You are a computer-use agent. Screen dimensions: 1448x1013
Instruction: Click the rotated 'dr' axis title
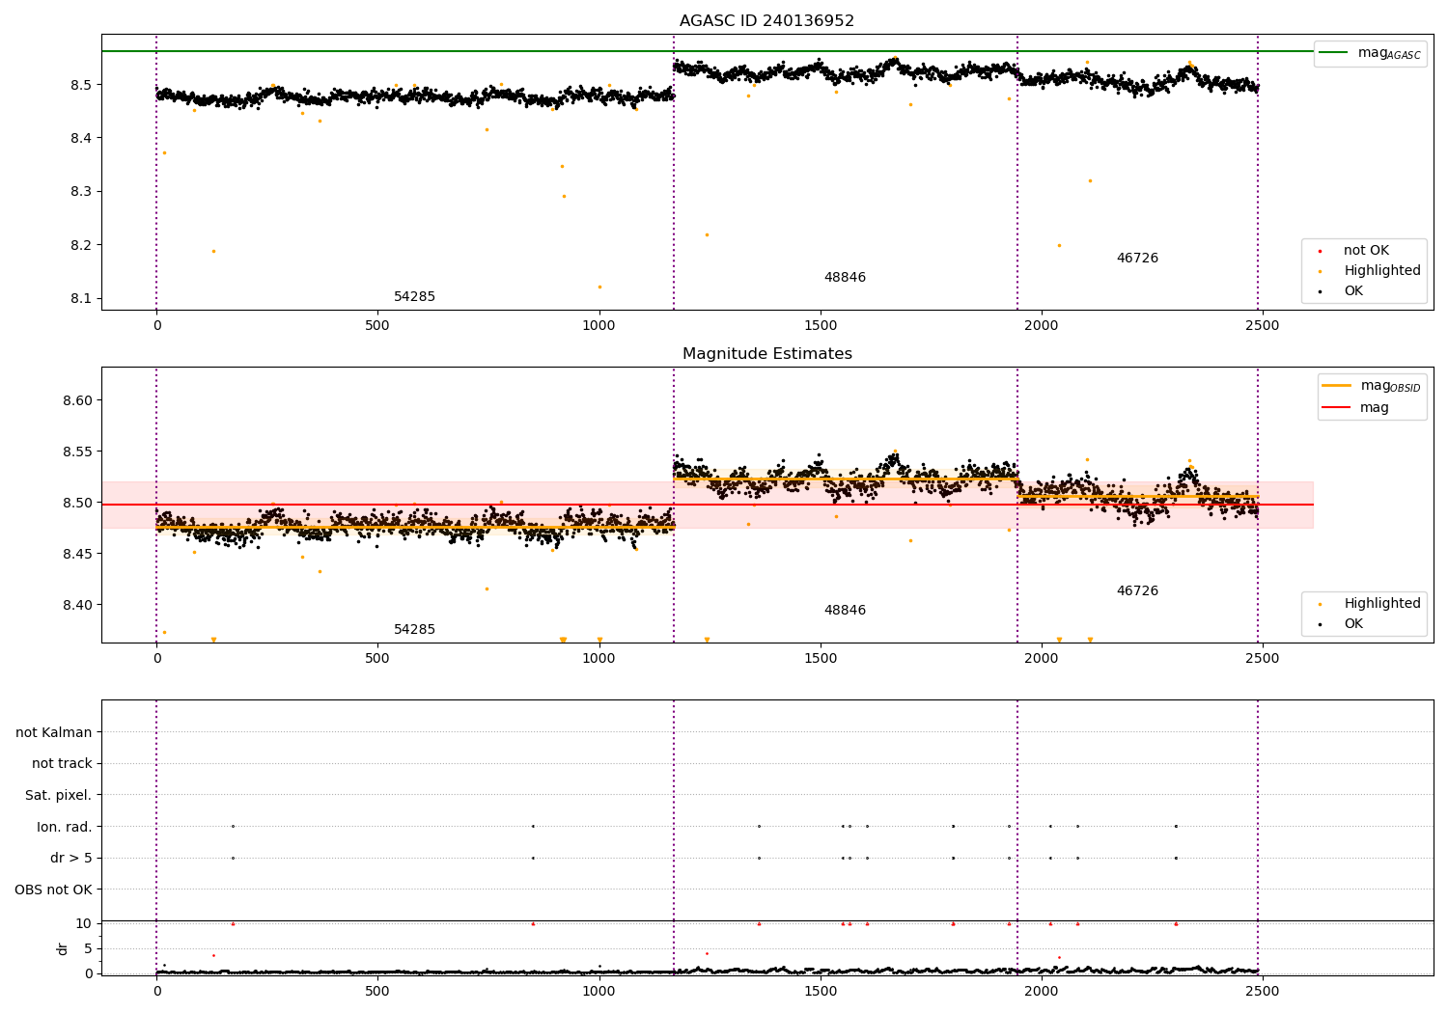pyautogui.click(x=63, y=948)
